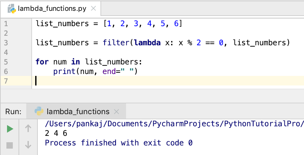Click the number 6 in the list

coord(176,24)
